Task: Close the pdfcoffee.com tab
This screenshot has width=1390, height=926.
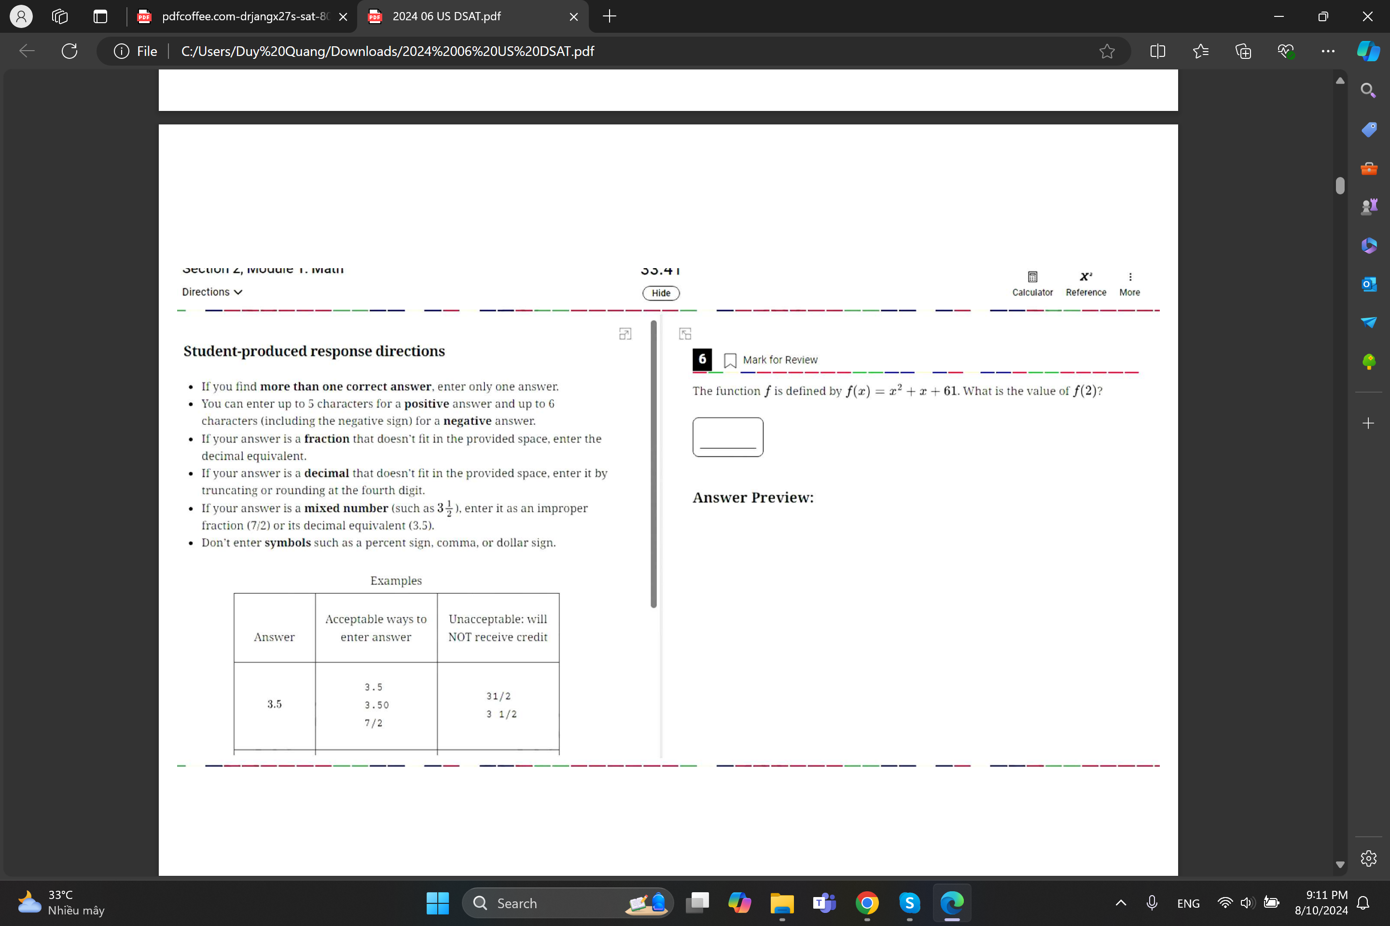Action: (343, 16)
